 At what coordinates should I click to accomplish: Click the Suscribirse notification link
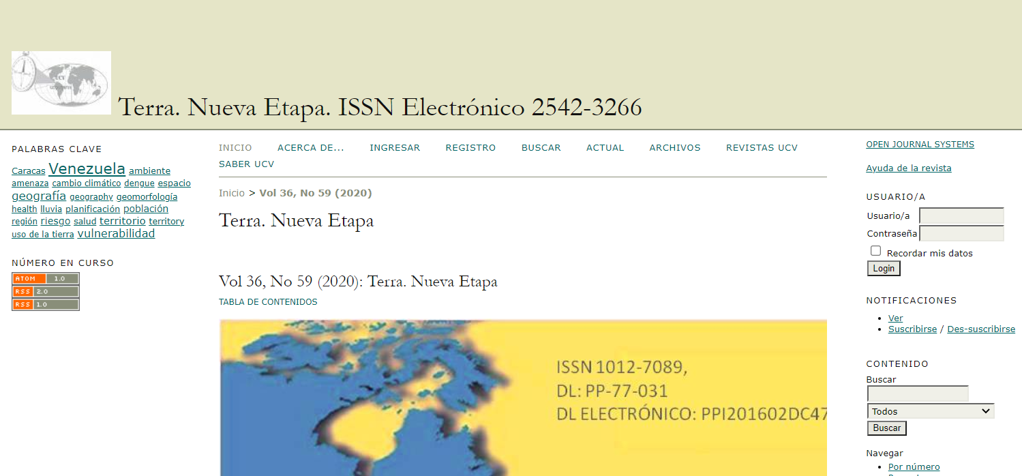(x=912, y=329)
